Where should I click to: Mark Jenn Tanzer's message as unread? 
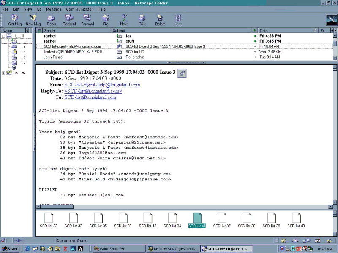255,57
